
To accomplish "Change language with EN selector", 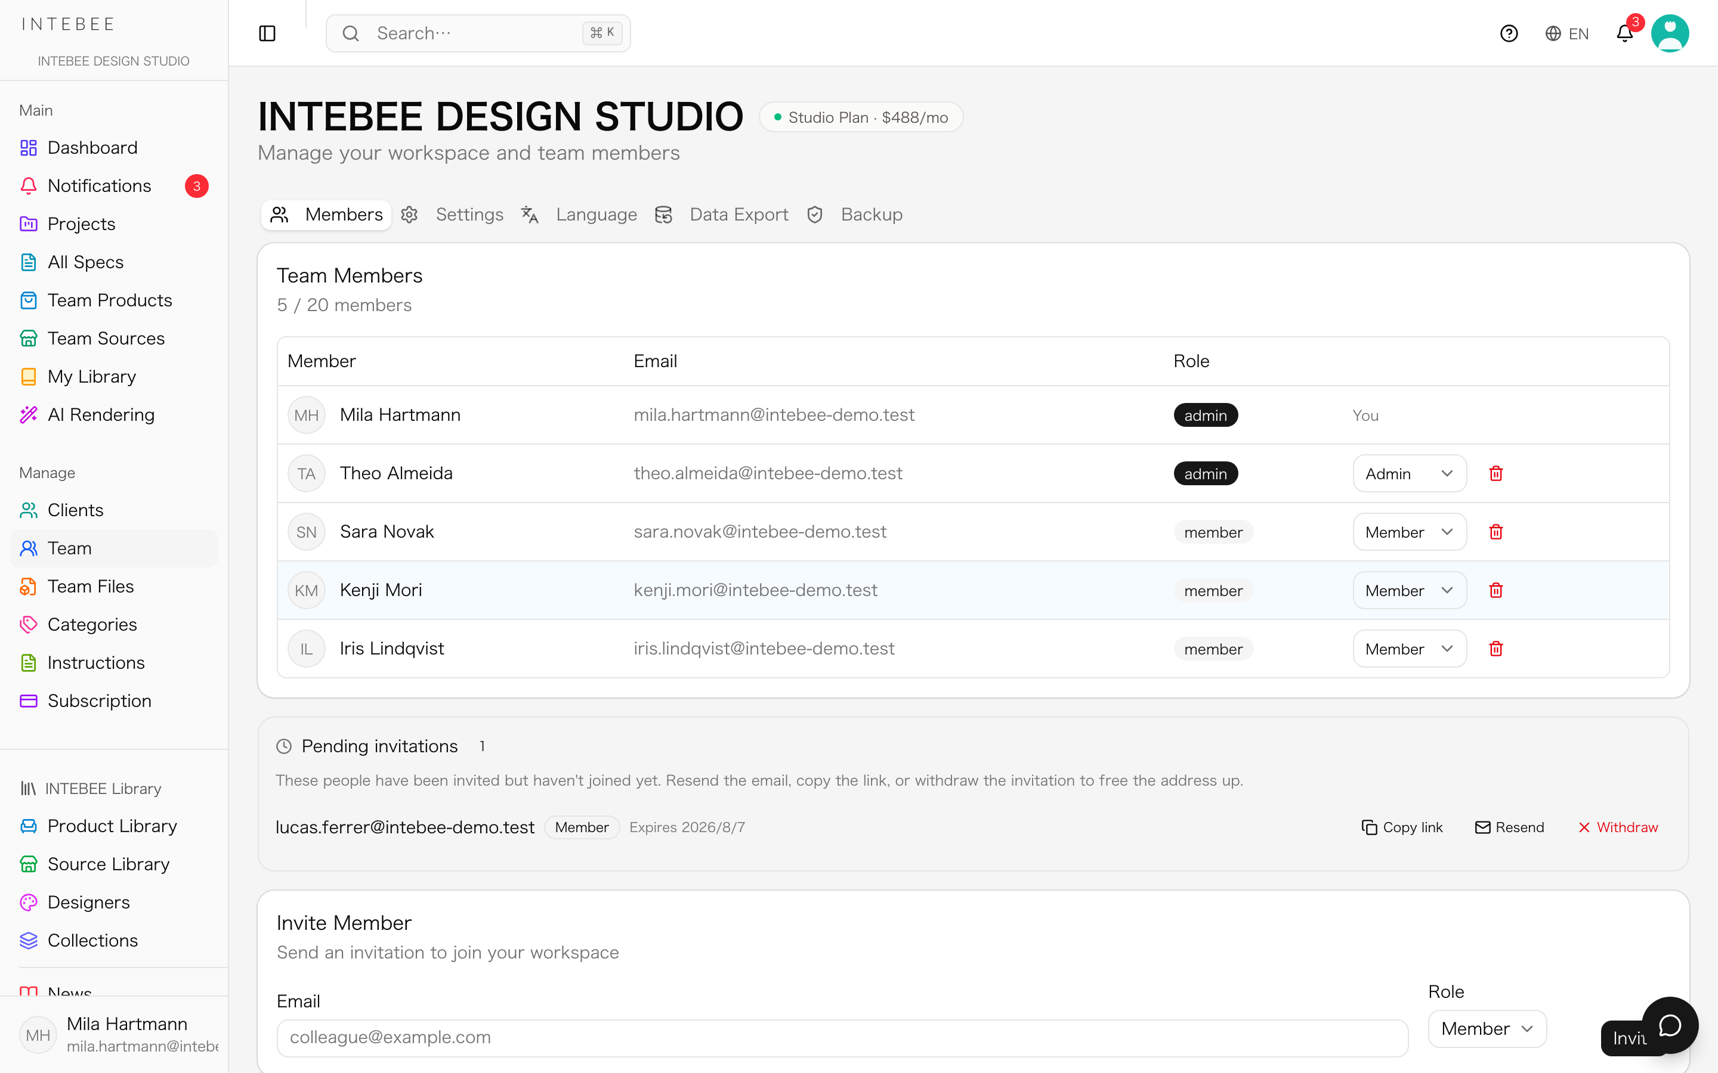I will coord(1567,33).
